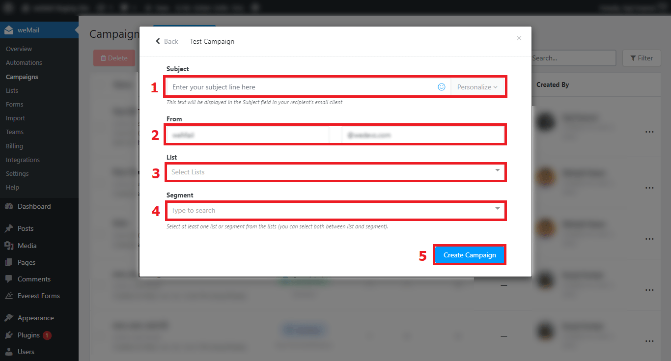Open Appearance using its brush icon
Image resolution: width=671 pixels, height=361 pixels.
9,317
